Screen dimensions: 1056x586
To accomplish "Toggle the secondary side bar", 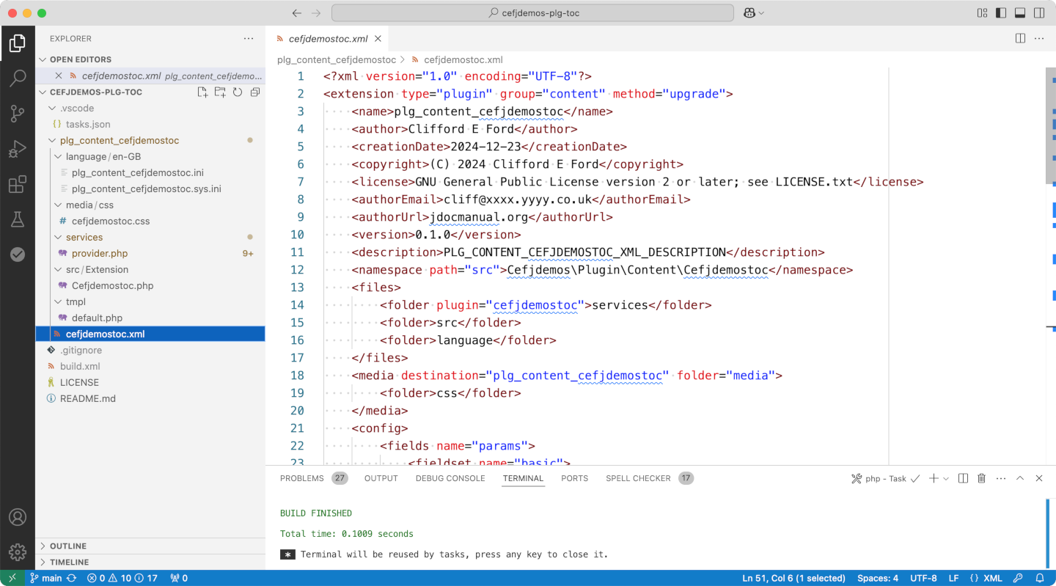I will coord(1039,13).
